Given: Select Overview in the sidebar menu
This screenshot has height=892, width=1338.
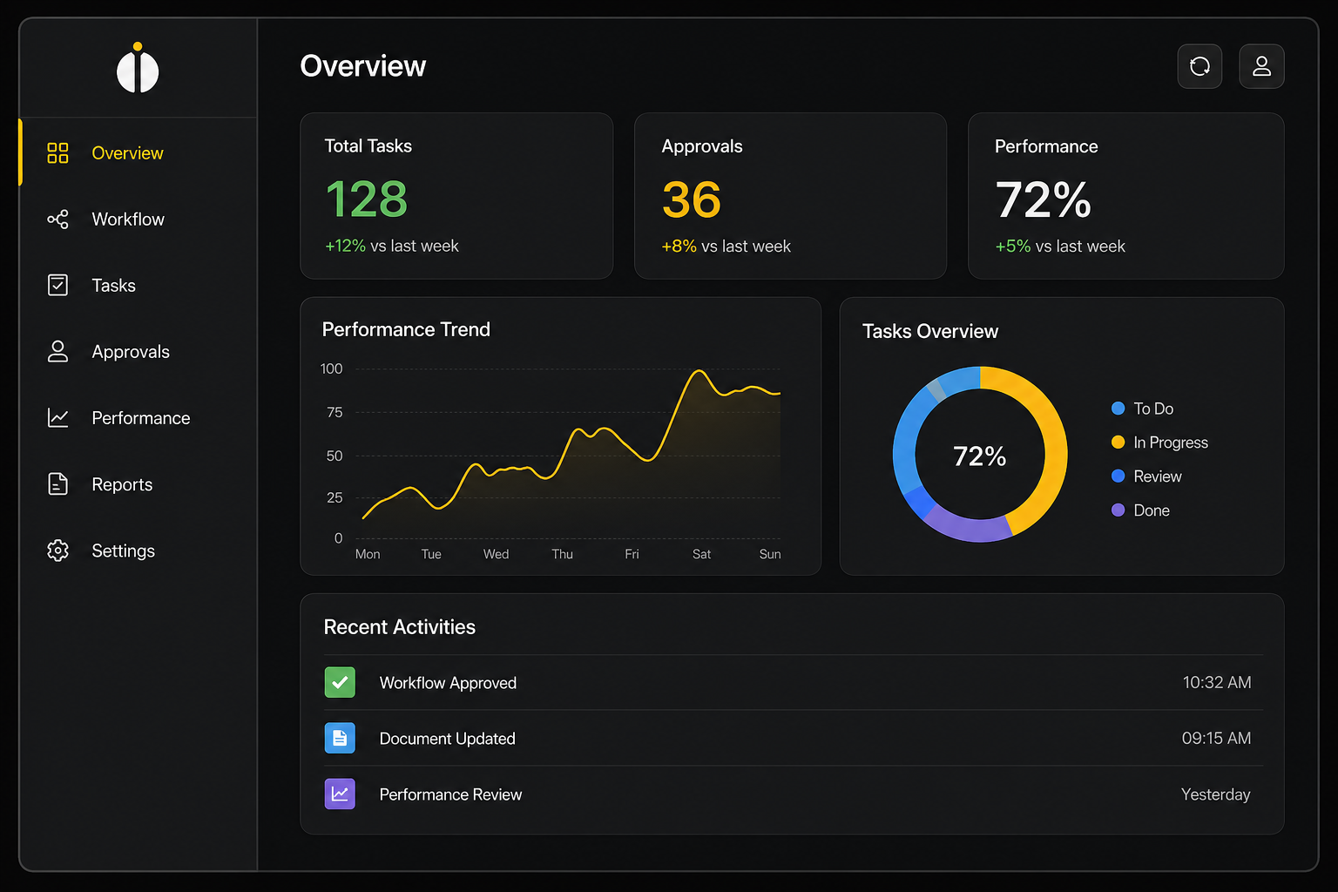Looking at the screenshot, I should tap(127, 152).
